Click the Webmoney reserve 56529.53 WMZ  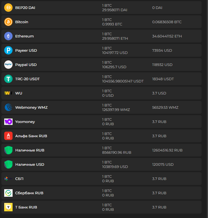point(165,107)
